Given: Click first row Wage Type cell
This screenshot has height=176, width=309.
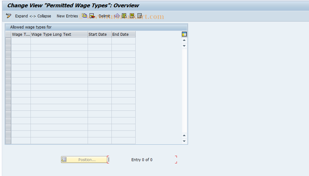Looking at the screenshot, I should point(21,41).
